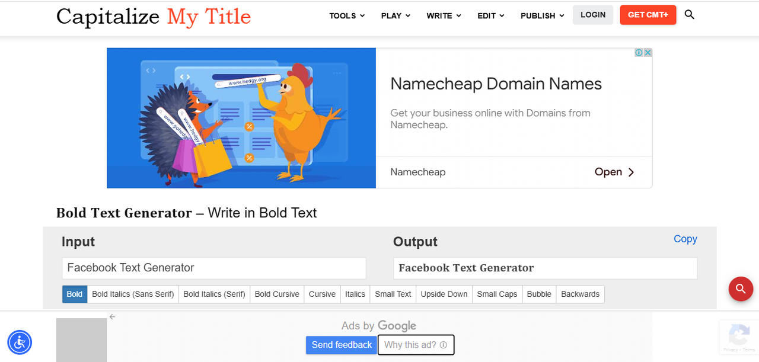
Task: Expand the WRITE menu
Action: (x=444, y=15)
